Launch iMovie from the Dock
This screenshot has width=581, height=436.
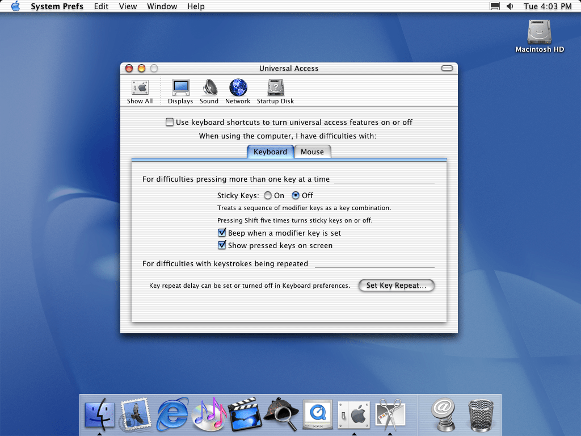[x=245, y=414]
